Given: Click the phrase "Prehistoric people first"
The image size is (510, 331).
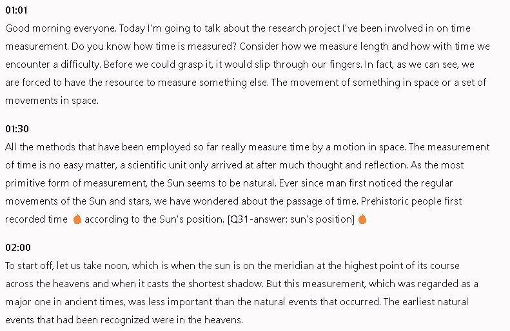Looking at the screenshot, I should [x=411, y=201].
